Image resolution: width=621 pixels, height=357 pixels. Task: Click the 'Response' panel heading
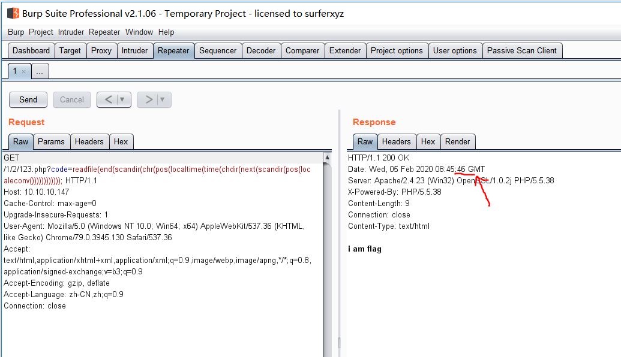374,122
